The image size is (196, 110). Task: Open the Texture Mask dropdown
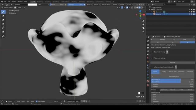(x=106, y=5)
